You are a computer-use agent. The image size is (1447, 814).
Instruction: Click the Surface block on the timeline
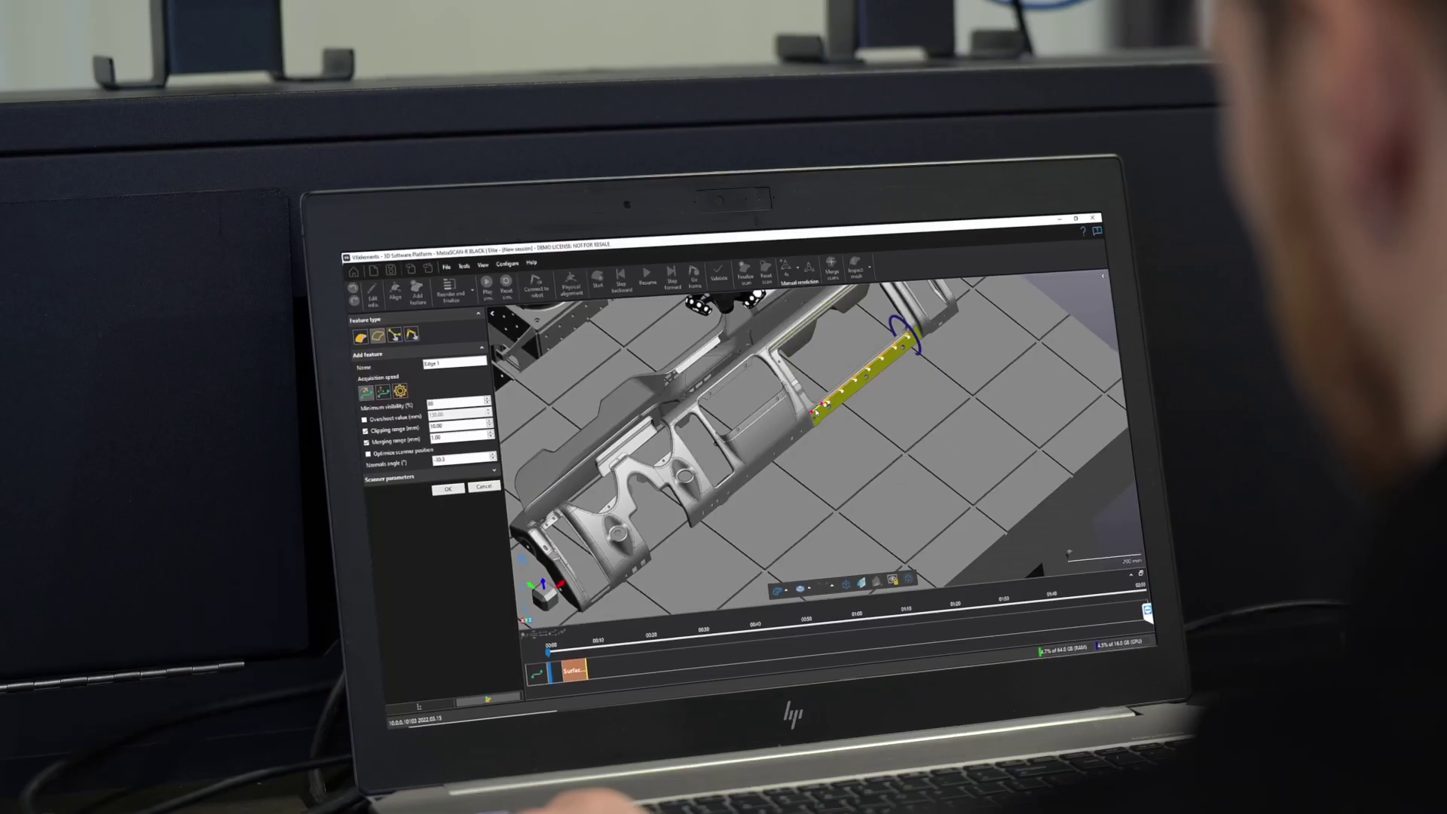574,670
